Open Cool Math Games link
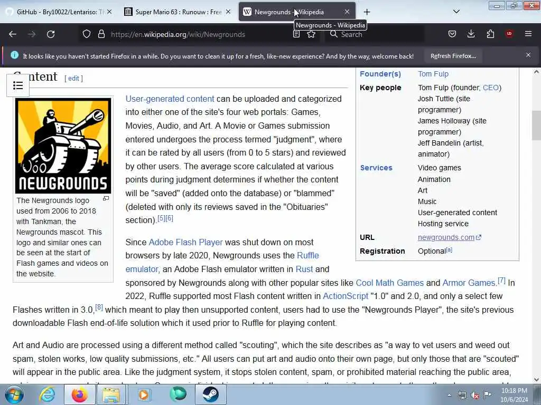 click(389, 283)
